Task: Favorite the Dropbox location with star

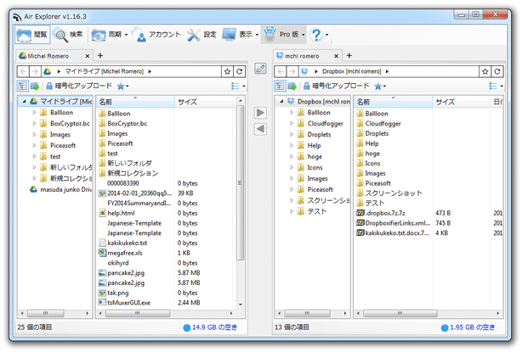Action: pos(485,71)
